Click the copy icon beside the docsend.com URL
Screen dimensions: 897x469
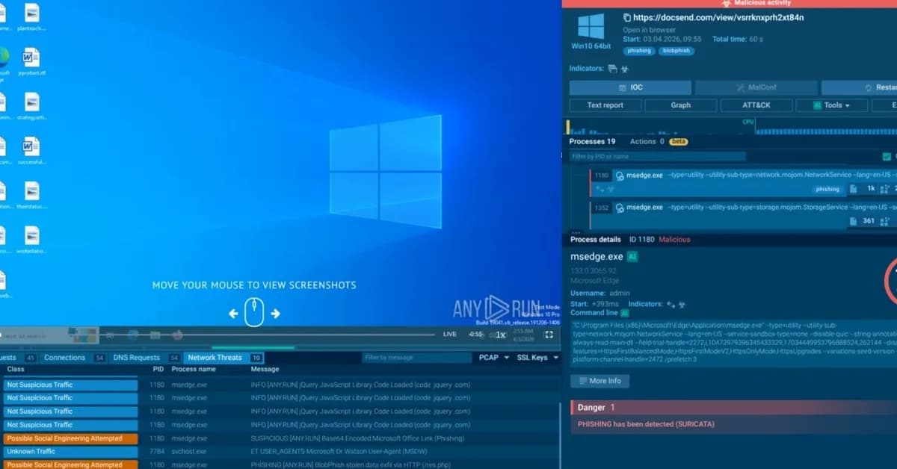tap(627, 18)
